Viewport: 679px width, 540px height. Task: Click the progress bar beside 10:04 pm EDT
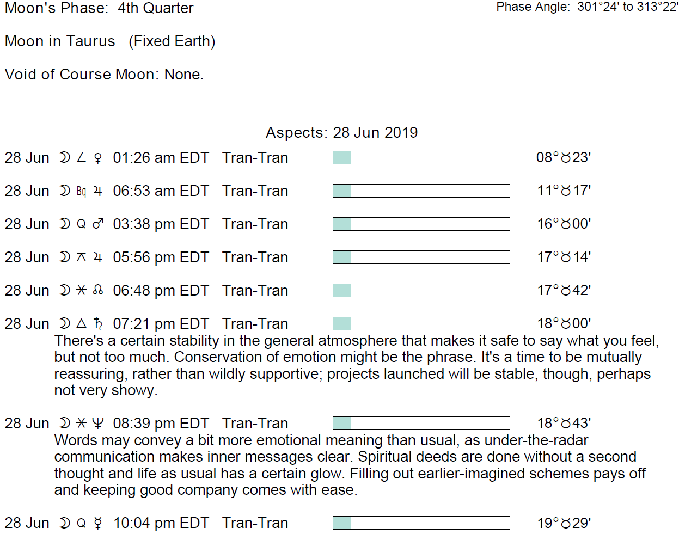(421, 523)
